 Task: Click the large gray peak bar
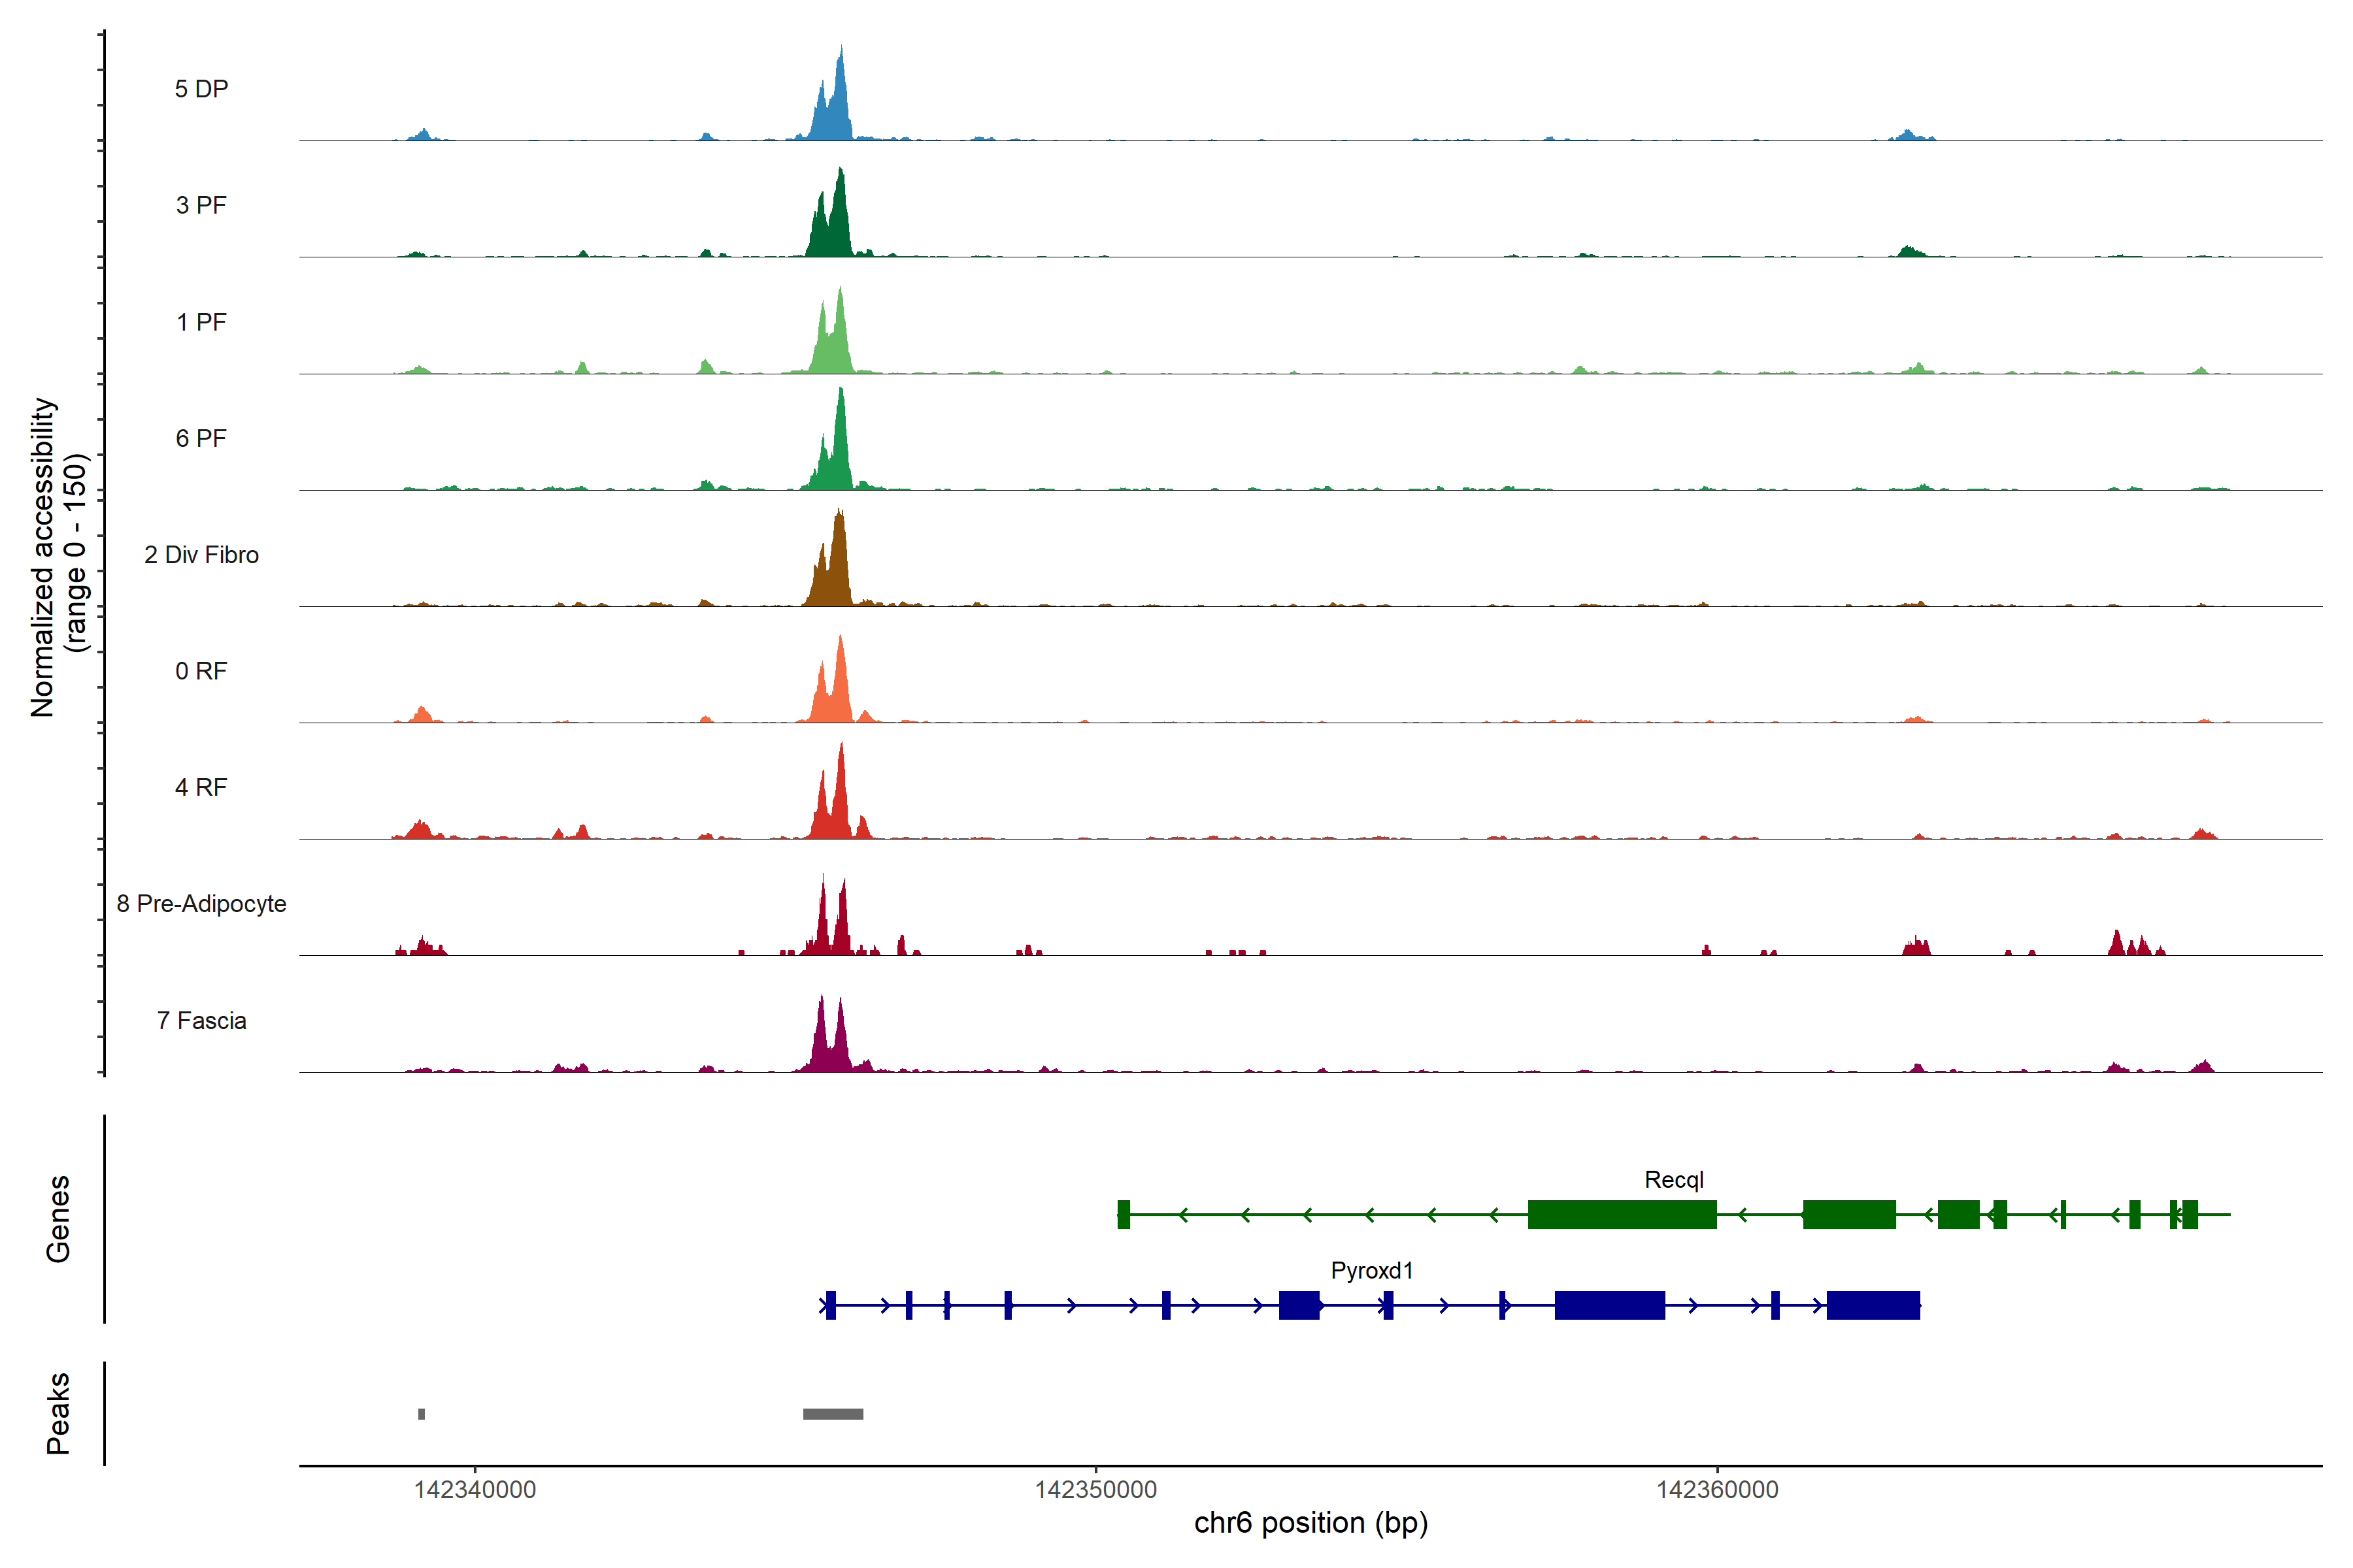pos(832,1414)
